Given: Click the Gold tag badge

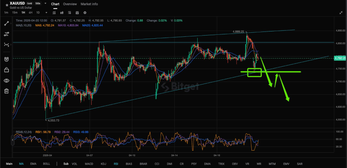Looking at the screenshot, I should click(x=29, y=4).
